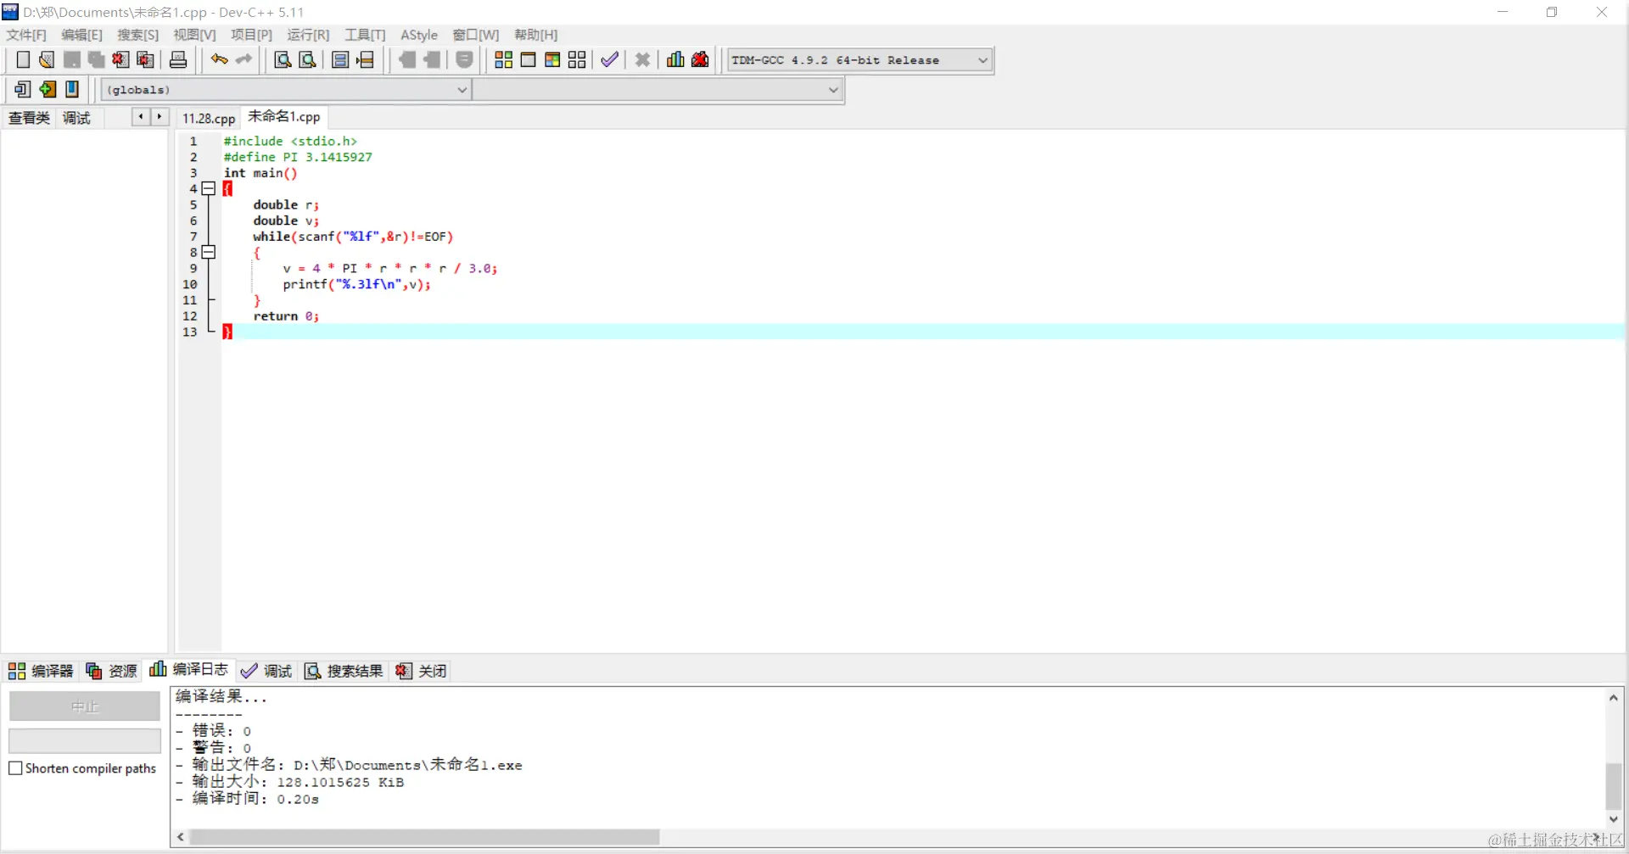
Task: Save the current file via toolbar
Action: (72, 59)
